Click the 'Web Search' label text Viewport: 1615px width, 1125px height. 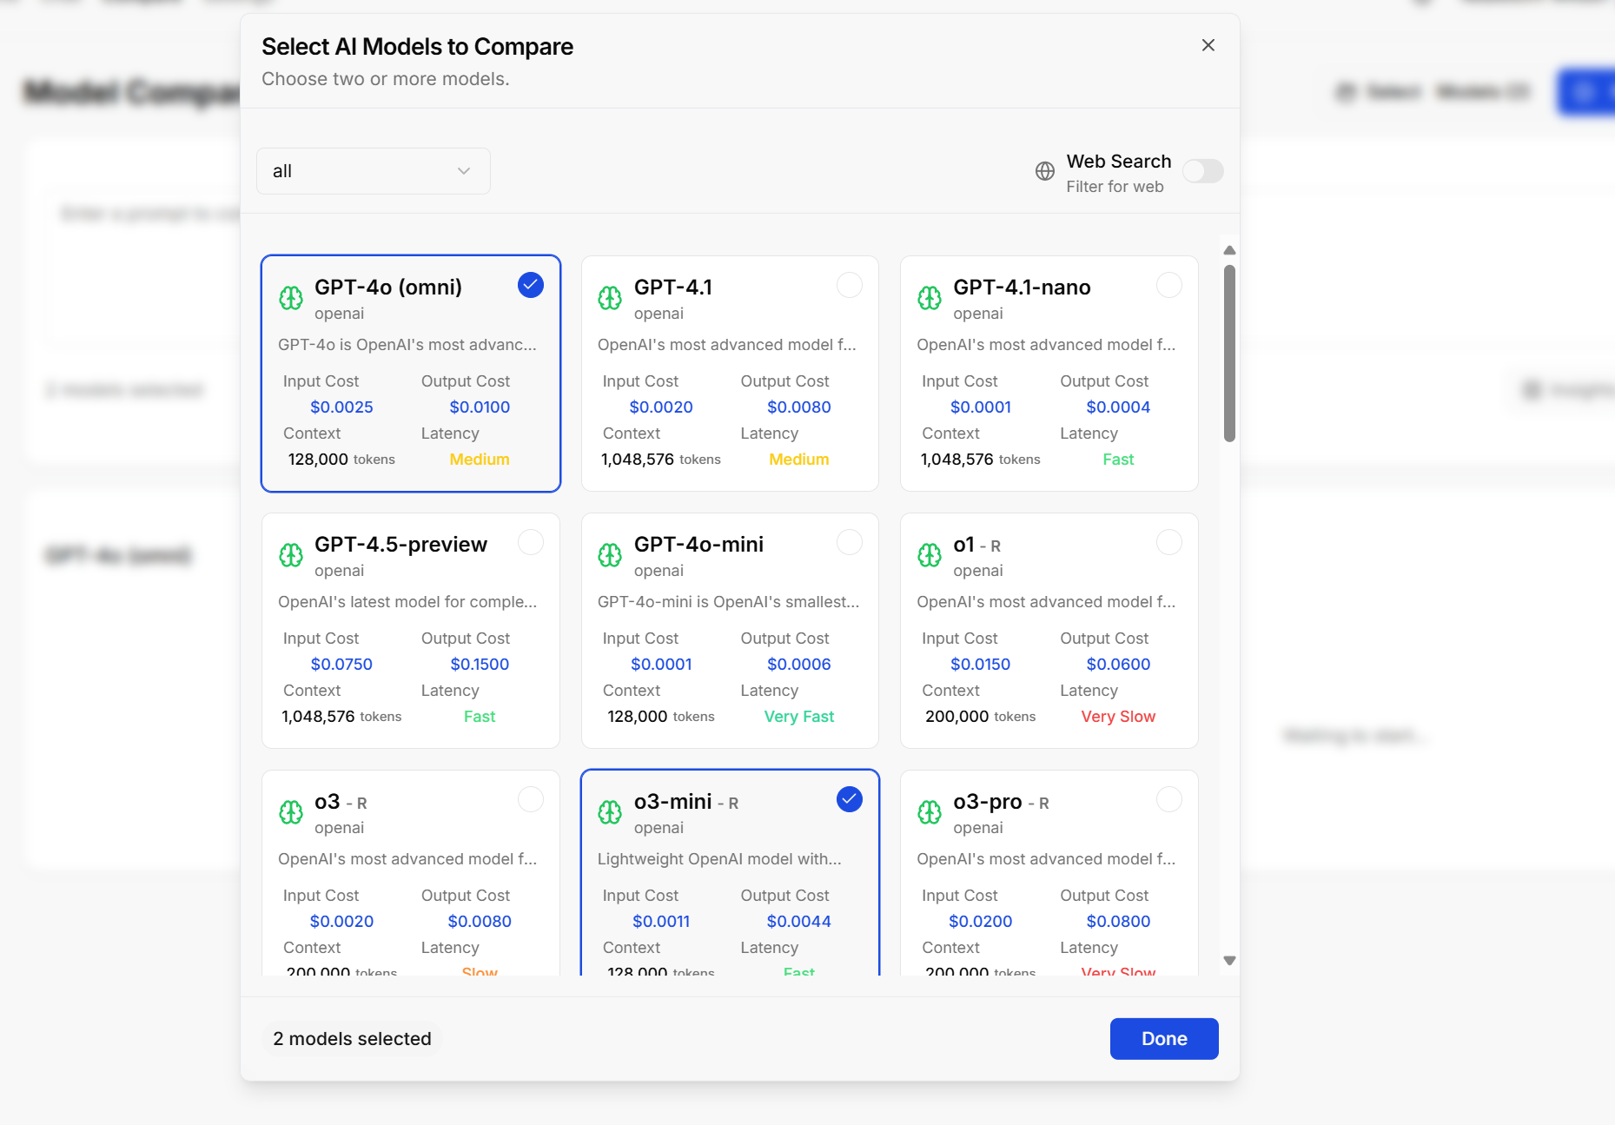click(1119, 162)
